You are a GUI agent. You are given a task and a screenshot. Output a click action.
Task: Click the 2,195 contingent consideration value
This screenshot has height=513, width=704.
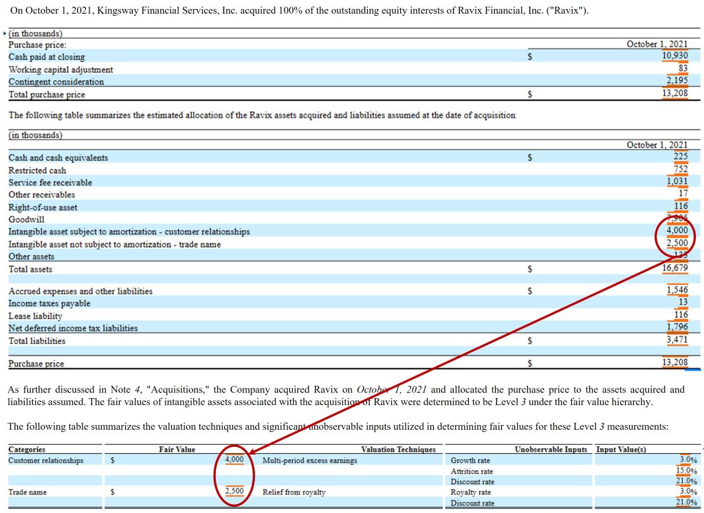click(x=677, y=80)
